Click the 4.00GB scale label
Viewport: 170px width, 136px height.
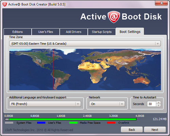140,116
